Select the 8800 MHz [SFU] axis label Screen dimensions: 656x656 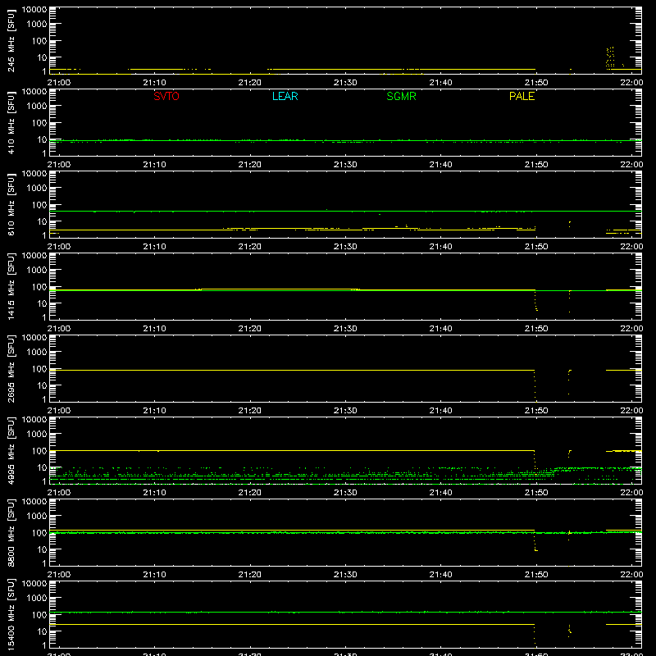pos(11,533)
